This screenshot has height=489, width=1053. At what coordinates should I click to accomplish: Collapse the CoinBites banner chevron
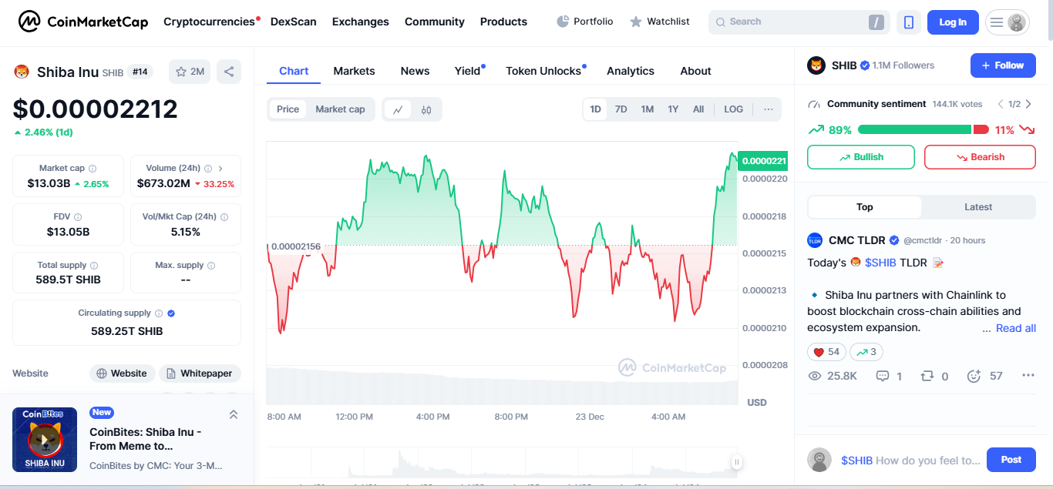click(x=234, y=414)
